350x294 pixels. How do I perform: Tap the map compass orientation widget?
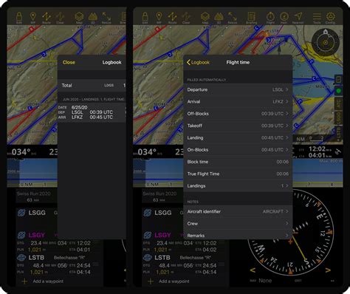pyautogui.click(x=326, y=42)
